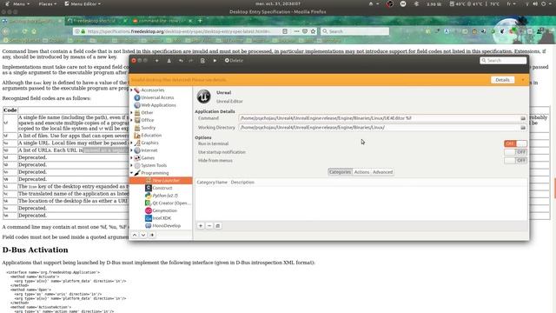Bookmark page with star icon in Firefox
Screen dimensions: 556x313
point(313,31)
